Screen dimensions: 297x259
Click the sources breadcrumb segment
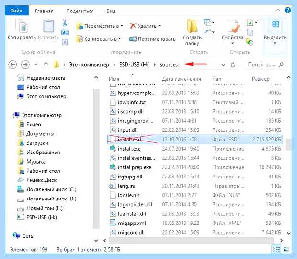click(169, 65)
